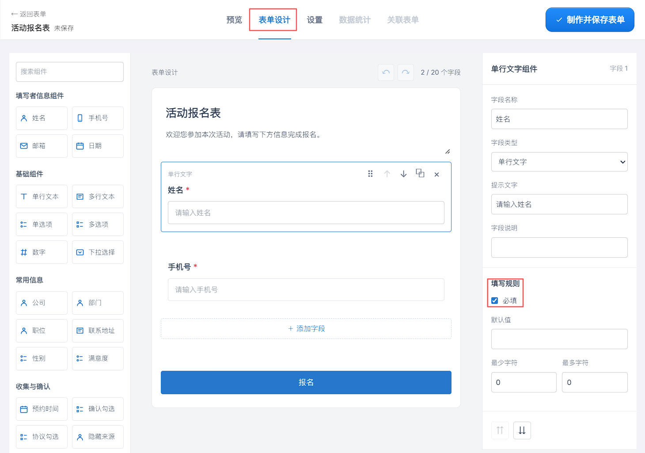Image resolution: width=645 pixels, height=453 pixels.
Task: Click the 默认值 input field
Action: tap(559, 339)
